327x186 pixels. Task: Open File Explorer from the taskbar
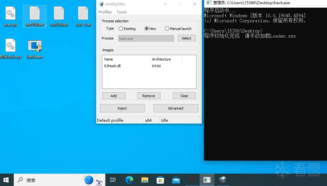point(145,180)
